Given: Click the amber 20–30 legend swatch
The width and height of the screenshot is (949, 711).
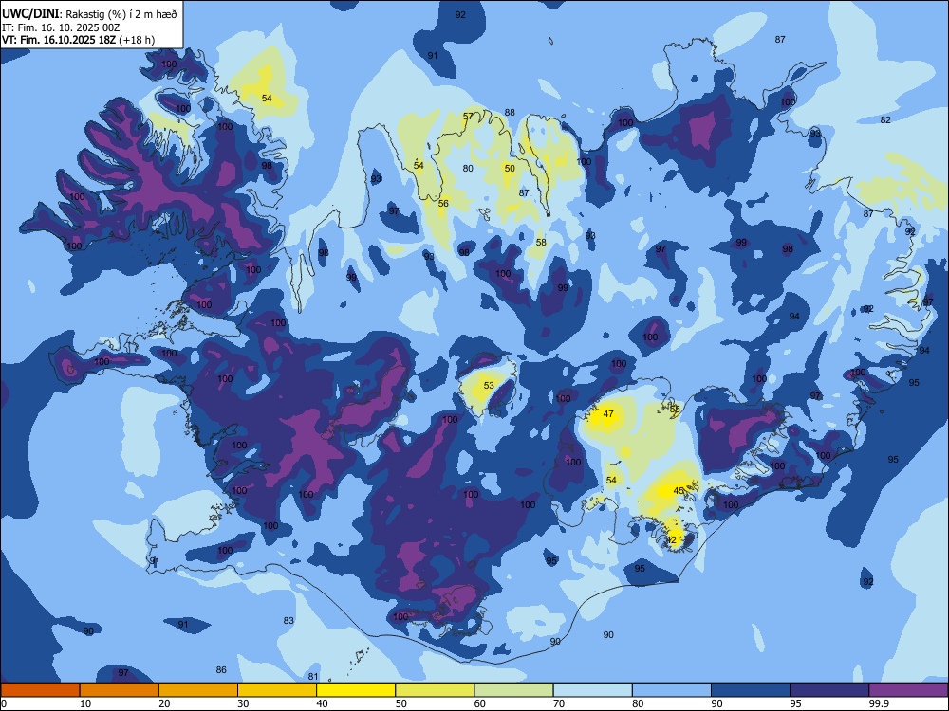Looking at the screenshot, I should (x=198, y=689).
